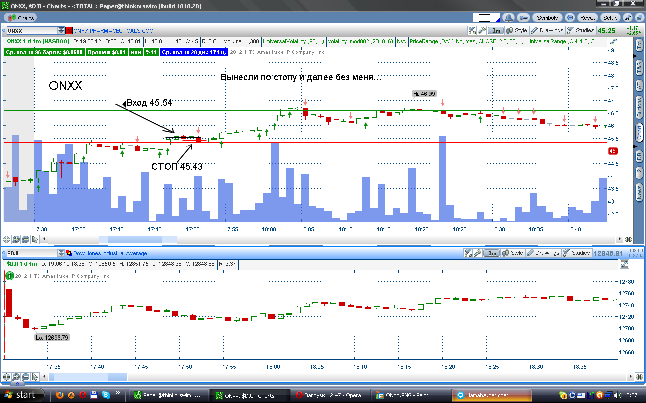Open the DB side tab
The height and width of the screenshot is (403, 646).
(x=639, y=157)
